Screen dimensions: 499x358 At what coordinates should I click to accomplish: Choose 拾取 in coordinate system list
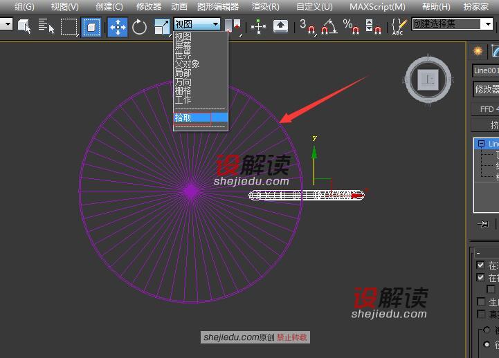pos(201,117)
